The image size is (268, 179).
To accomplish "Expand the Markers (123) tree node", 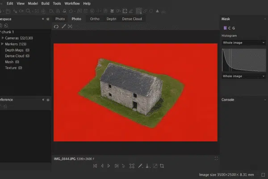I will pos(3,44).
